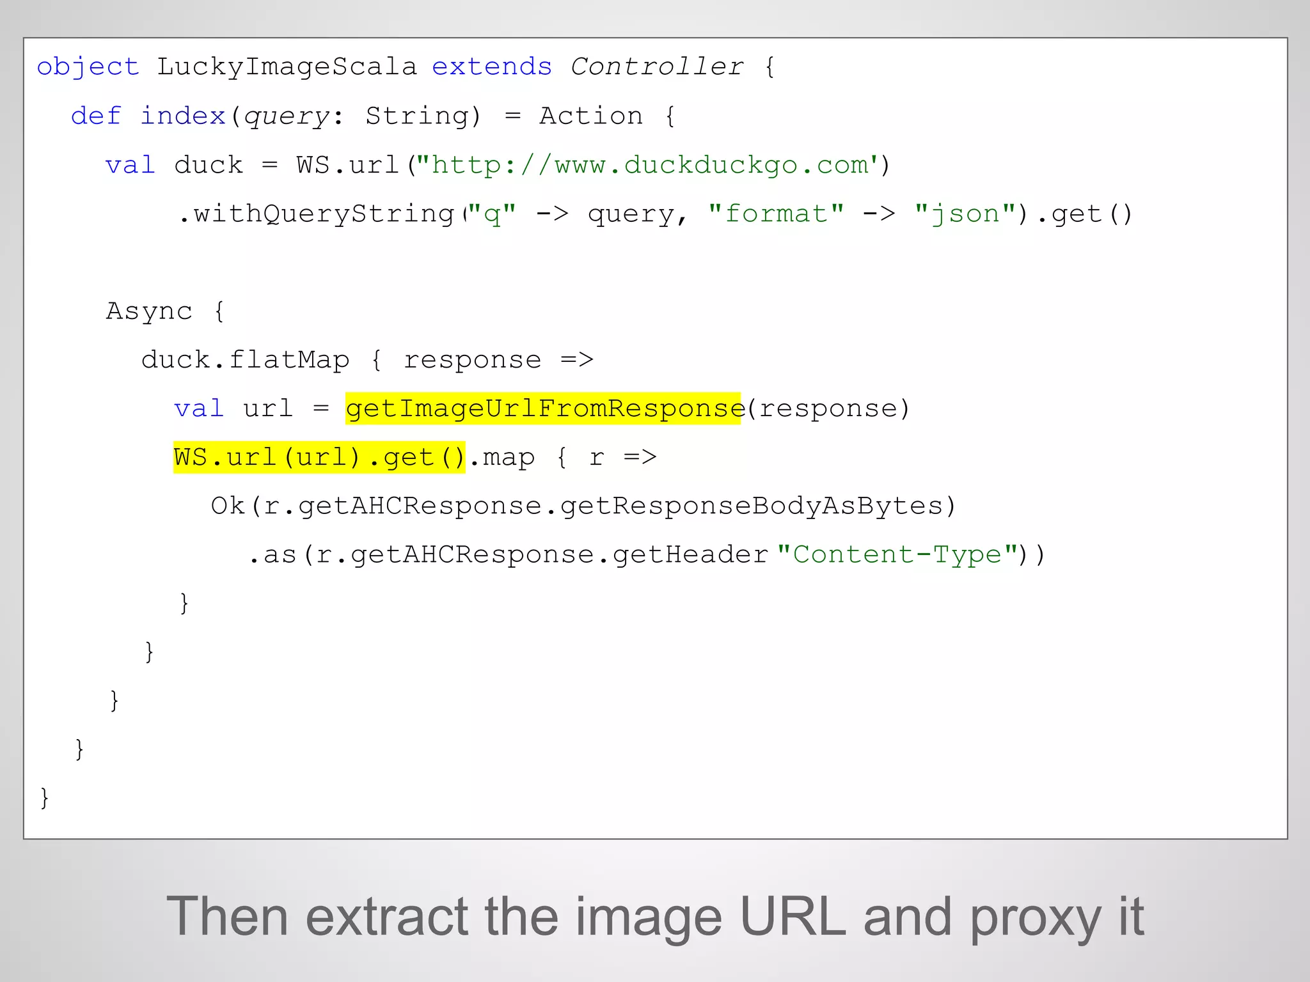Click the duck.flatMap expression
Viewport: 1310px width, 982px height.
[x=245, y=360]
